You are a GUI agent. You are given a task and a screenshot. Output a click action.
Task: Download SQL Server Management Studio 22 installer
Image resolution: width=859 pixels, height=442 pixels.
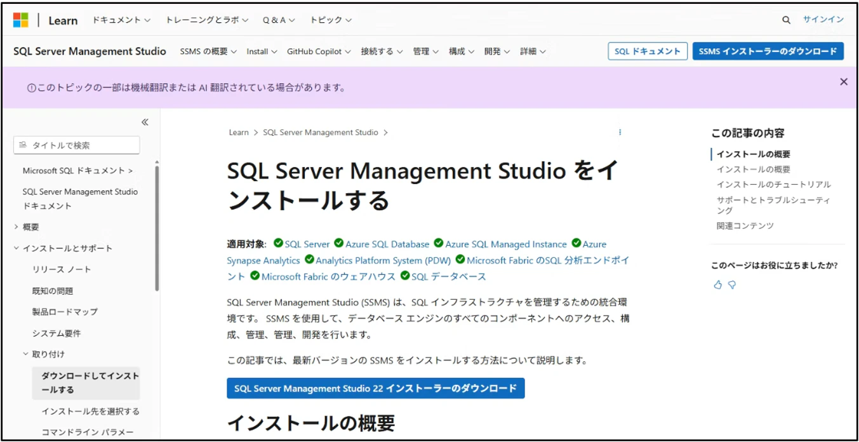376,388
